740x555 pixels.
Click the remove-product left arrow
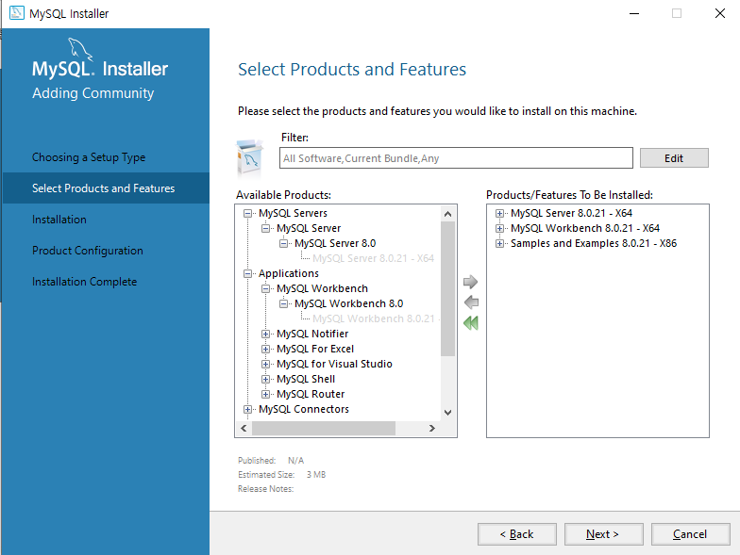pyautogui.click(x=471, y=302)
